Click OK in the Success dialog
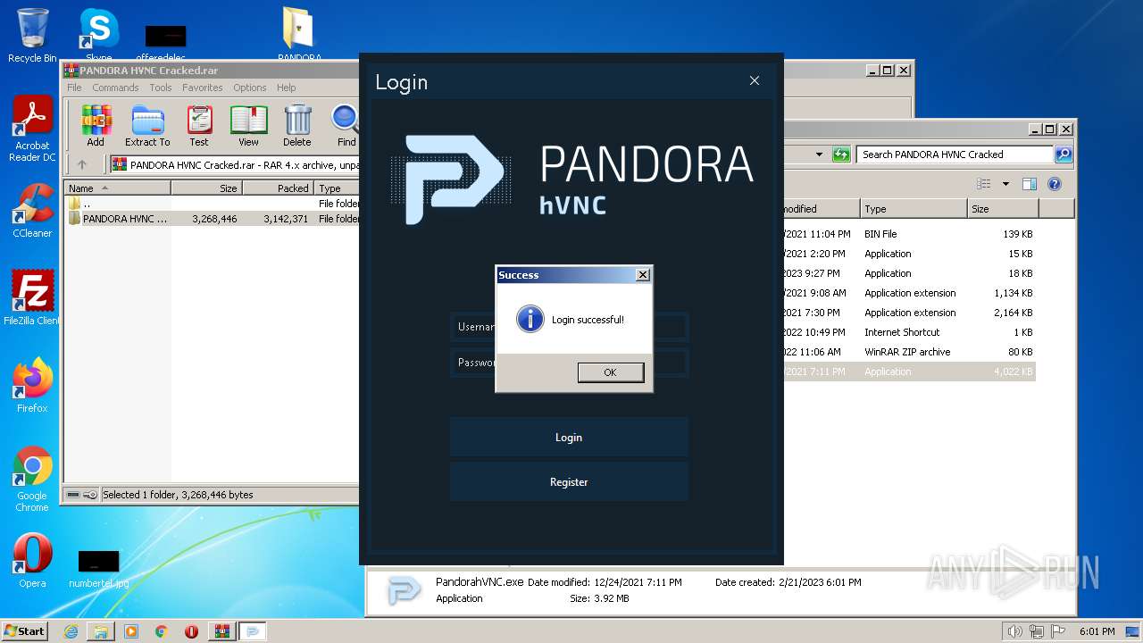Screen dimensions: 1143x643 pos(610,372)
